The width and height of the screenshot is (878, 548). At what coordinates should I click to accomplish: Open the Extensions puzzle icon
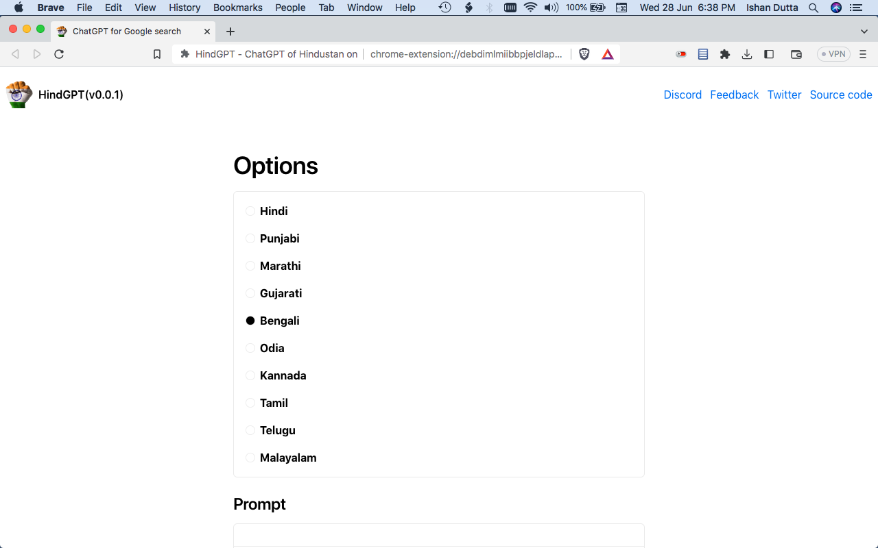[725, 54]
